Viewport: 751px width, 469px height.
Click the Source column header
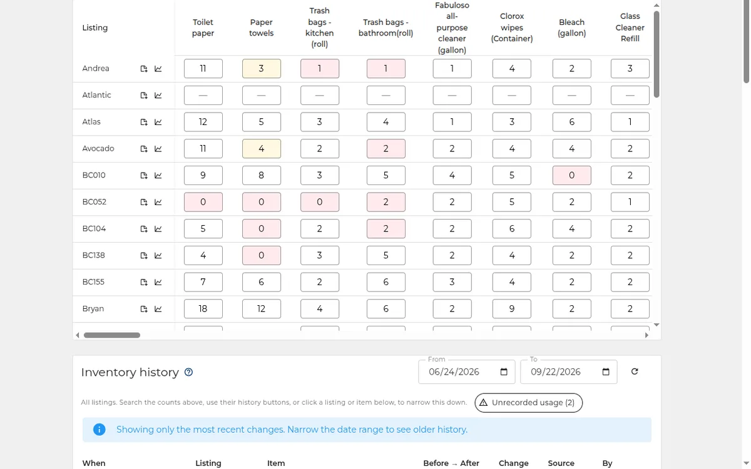click(x=561, y=463)
